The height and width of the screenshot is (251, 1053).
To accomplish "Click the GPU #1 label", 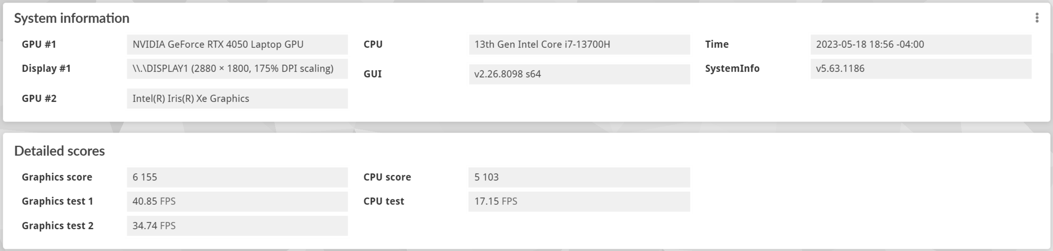I will tap(39, 45).
